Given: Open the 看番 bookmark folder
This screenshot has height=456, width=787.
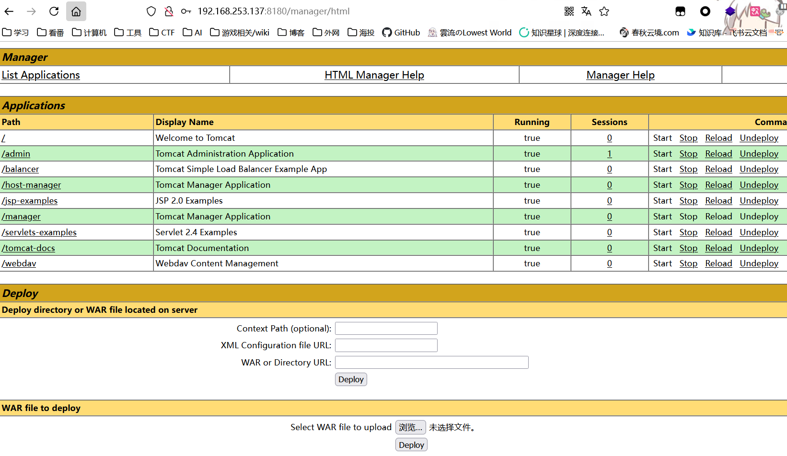Looking at the screenshot, I should (x=50, y=33).
